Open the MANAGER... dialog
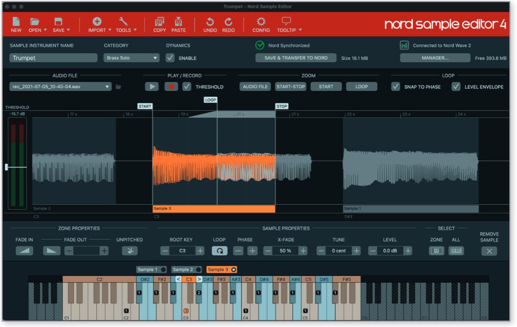Image resolution: width=517 pixels, height=327 pixels. coord(435,58)
